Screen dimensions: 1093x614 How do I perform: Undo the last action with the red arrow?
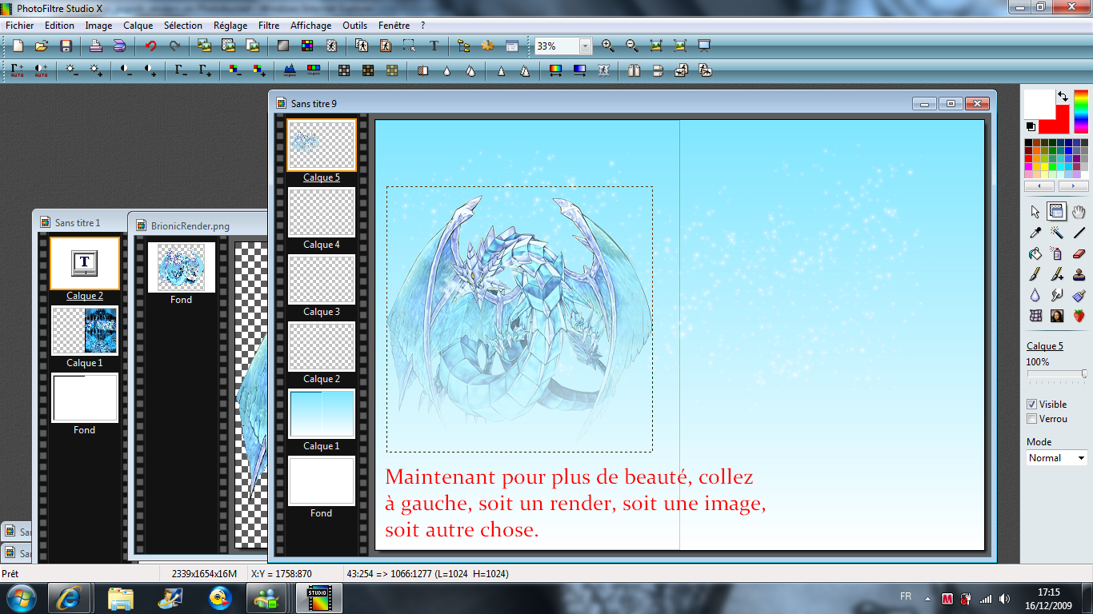pyautogui.click(x=150, y=46)
